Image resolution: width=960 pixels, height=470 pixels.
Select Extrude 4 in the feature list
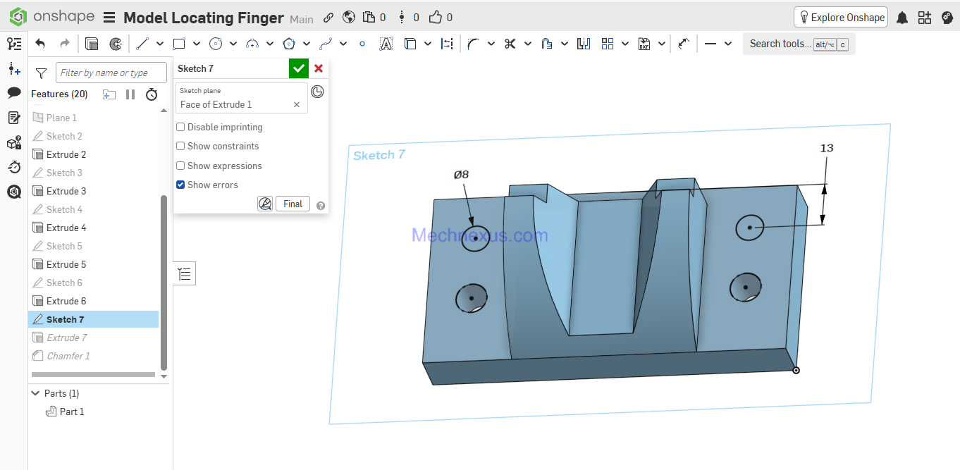66,228
